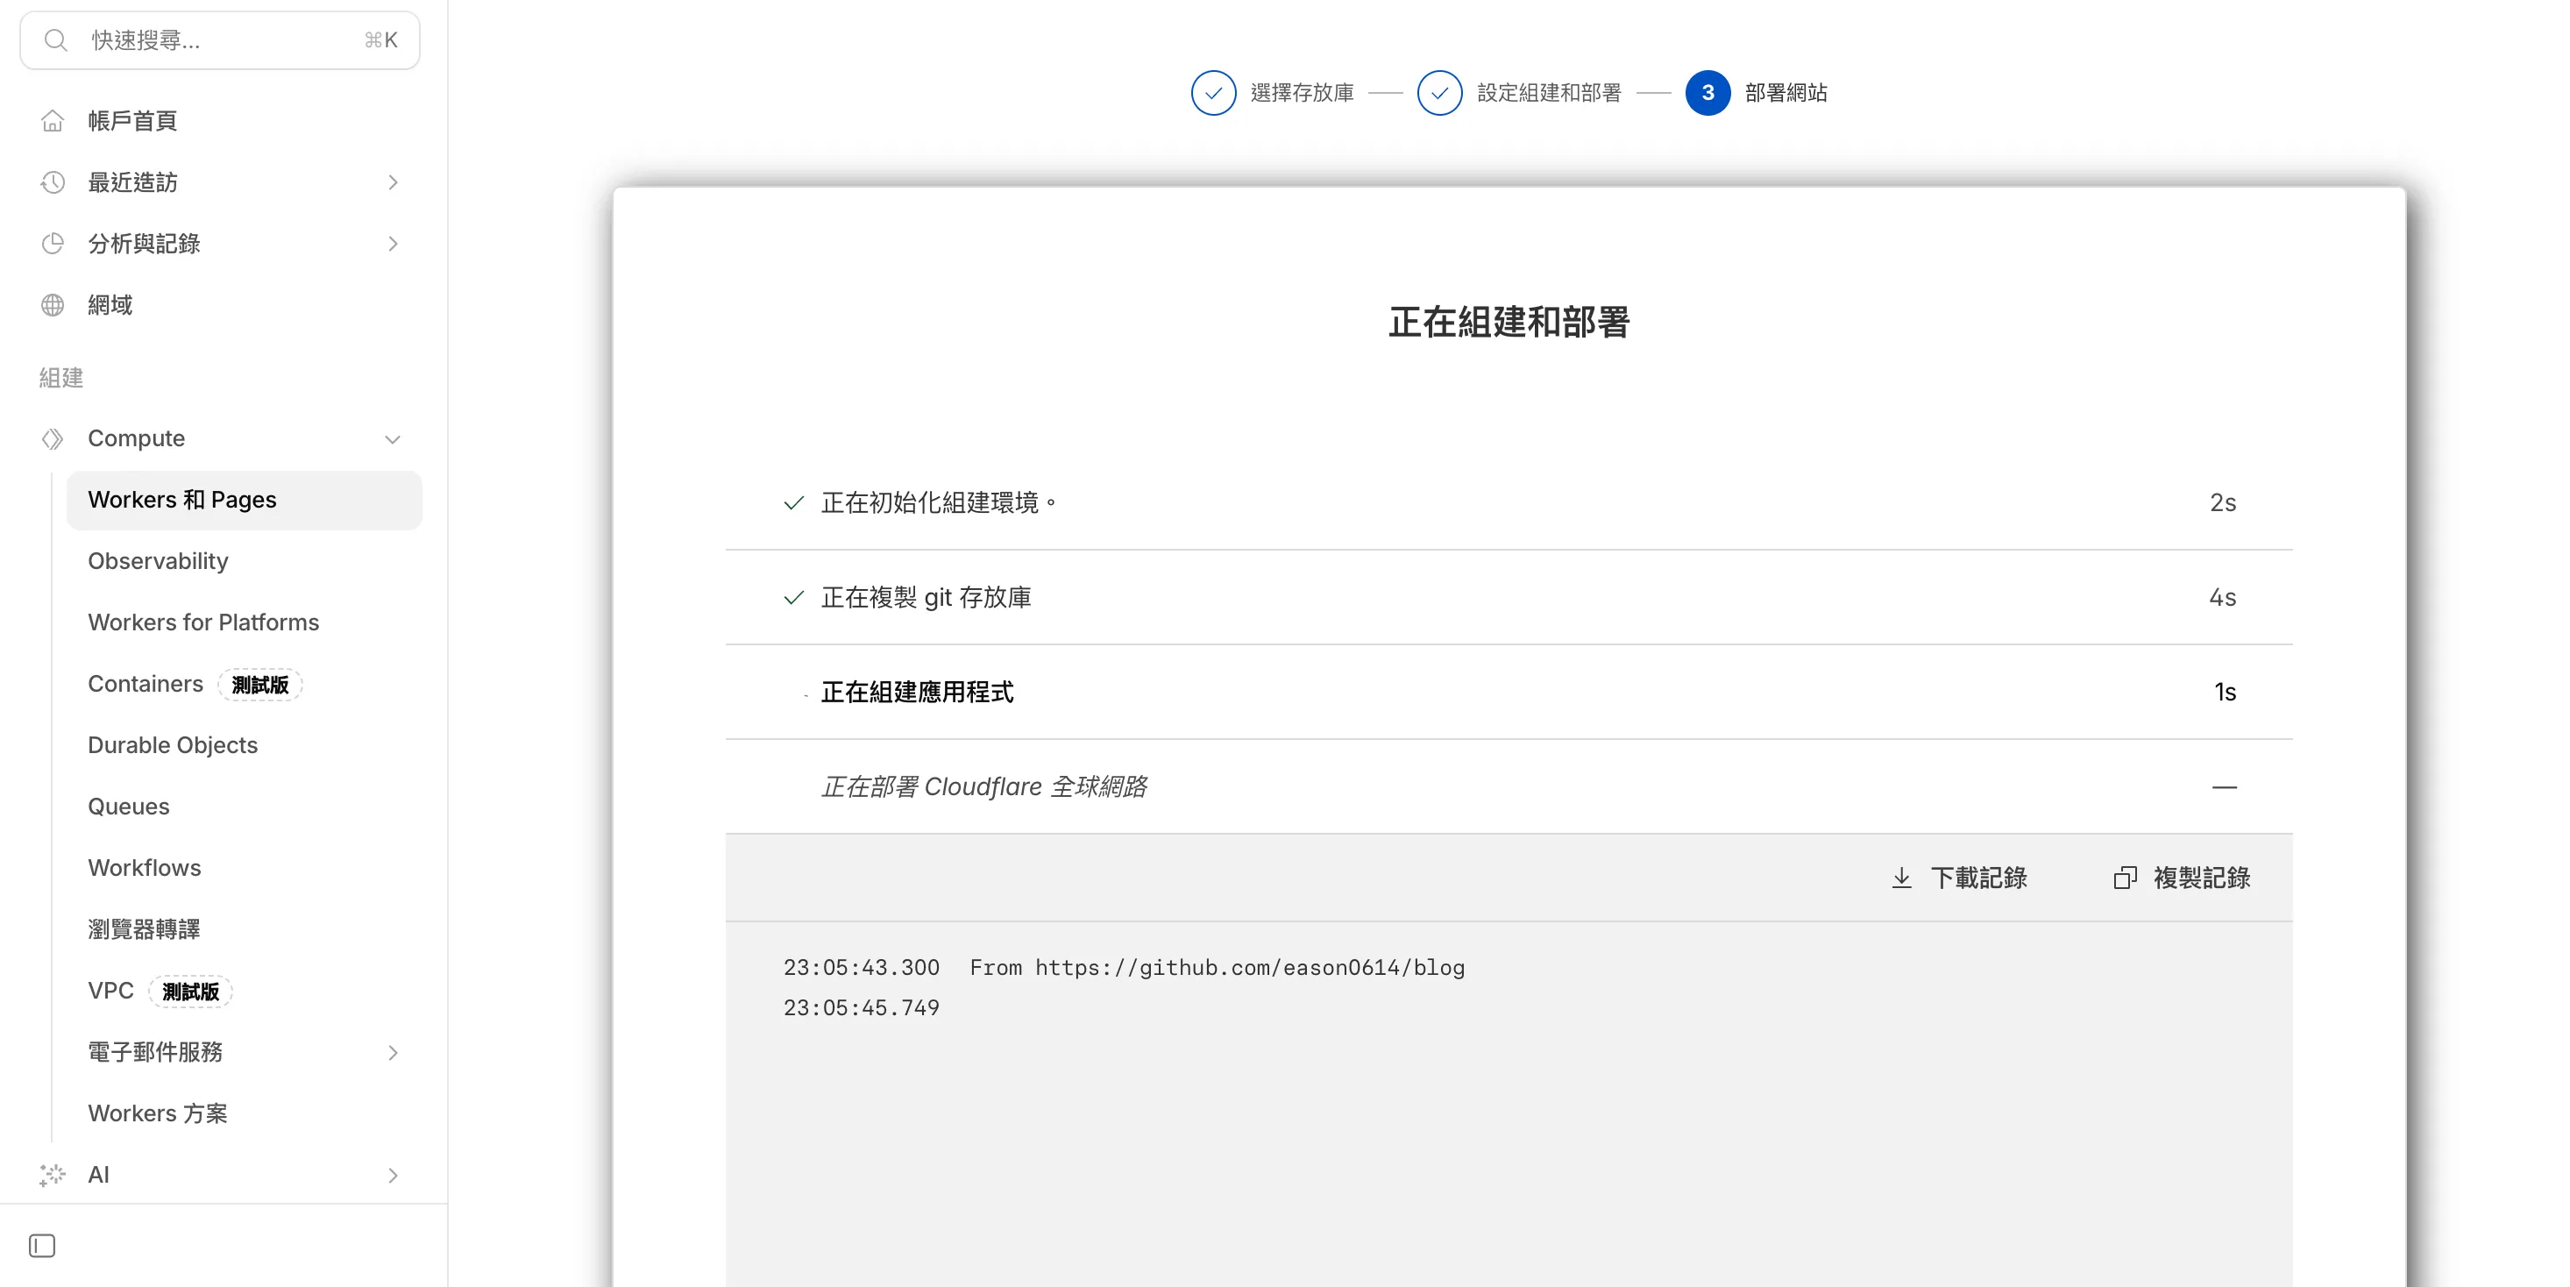
Task: Click the pie chart icon for 分析與記錄
Action: point(53,244)
